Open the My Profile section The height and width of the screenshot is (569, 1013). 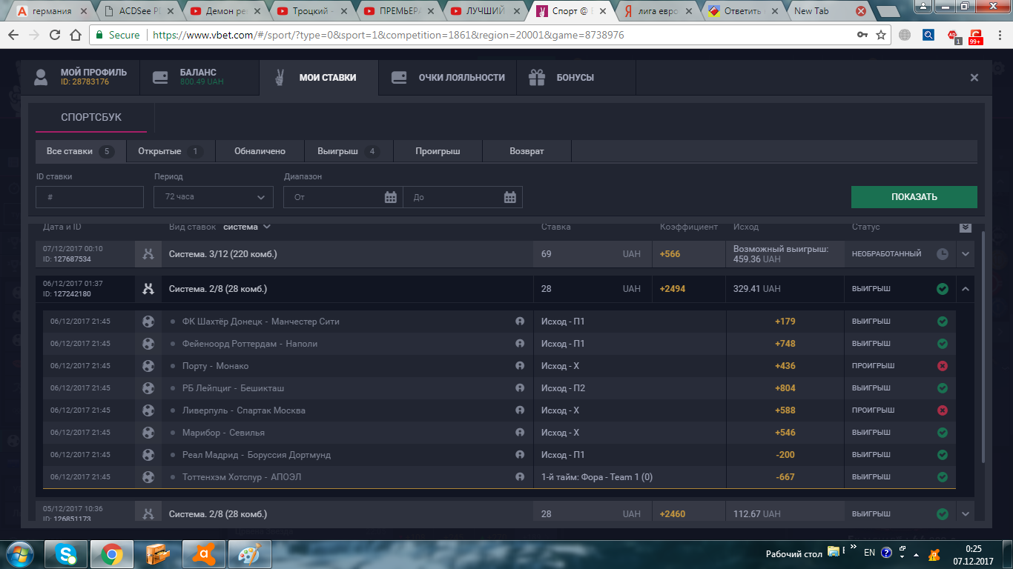click(80, 77)
